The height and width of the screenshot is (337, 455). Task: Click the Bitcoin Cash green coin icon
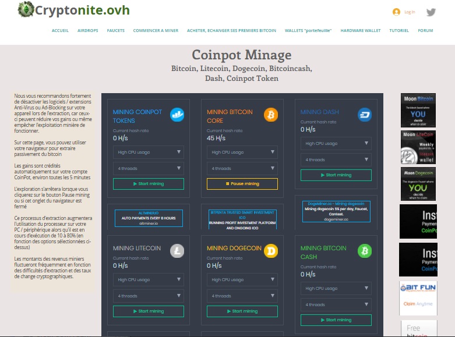(365, 251)
